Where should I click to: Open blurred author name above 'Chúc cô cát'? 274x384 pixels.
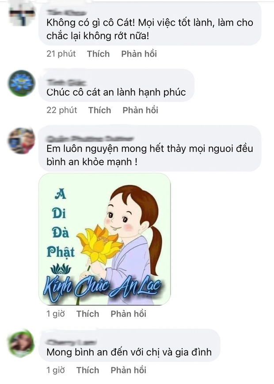click(68, 82)
